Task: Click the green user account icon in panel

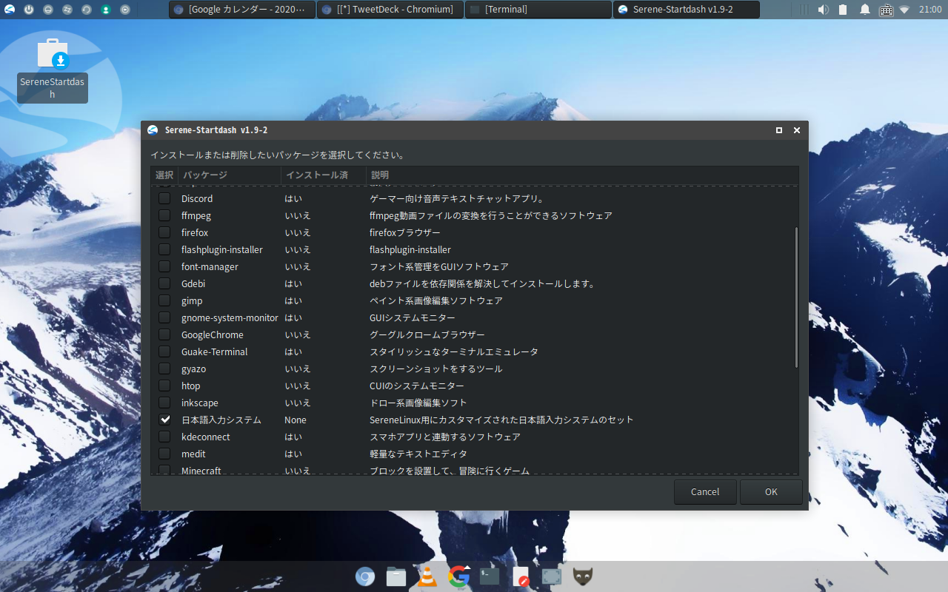Action: [106, 10]
